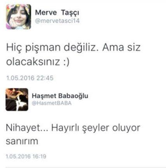Image resolution: width=166 pixels, height=168 pixels.
Task: Select the word 'şeyler' in Haşmet's tweet
Action: pos(96,128)
